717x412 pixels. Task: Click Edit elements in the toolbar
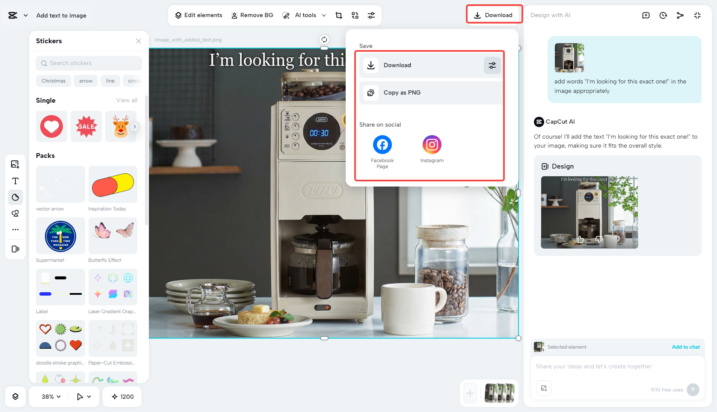click(x=198, y=15)
